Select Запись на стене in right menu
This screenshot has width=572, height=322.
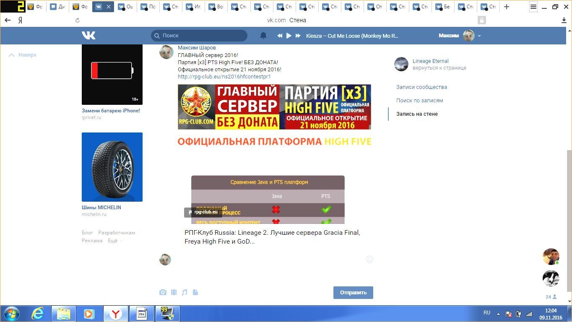[417, 114]
